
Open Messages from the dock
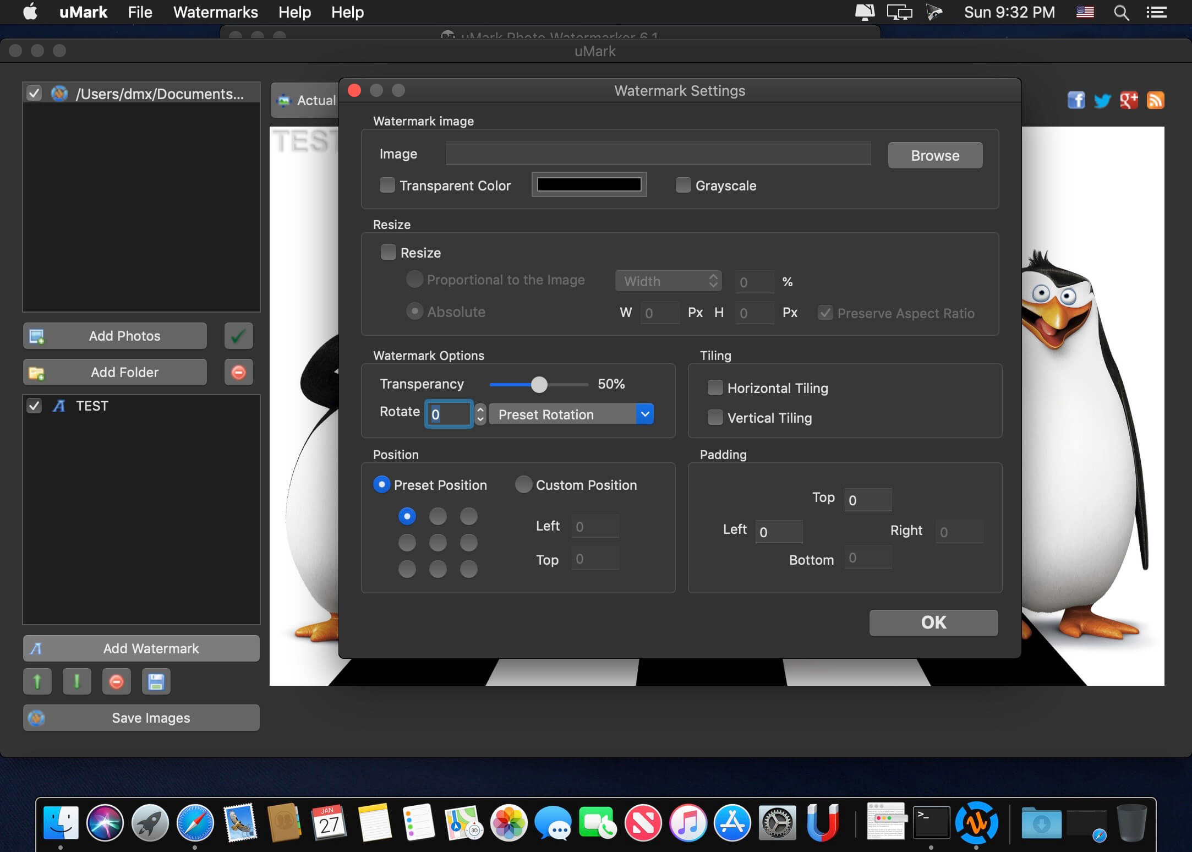coord(553,822)
